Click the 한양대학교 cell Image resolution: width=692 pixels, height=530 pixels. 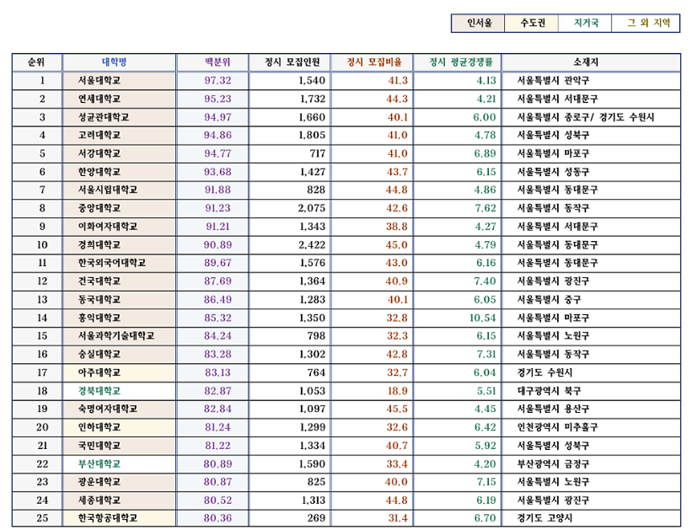pos(119,172)
